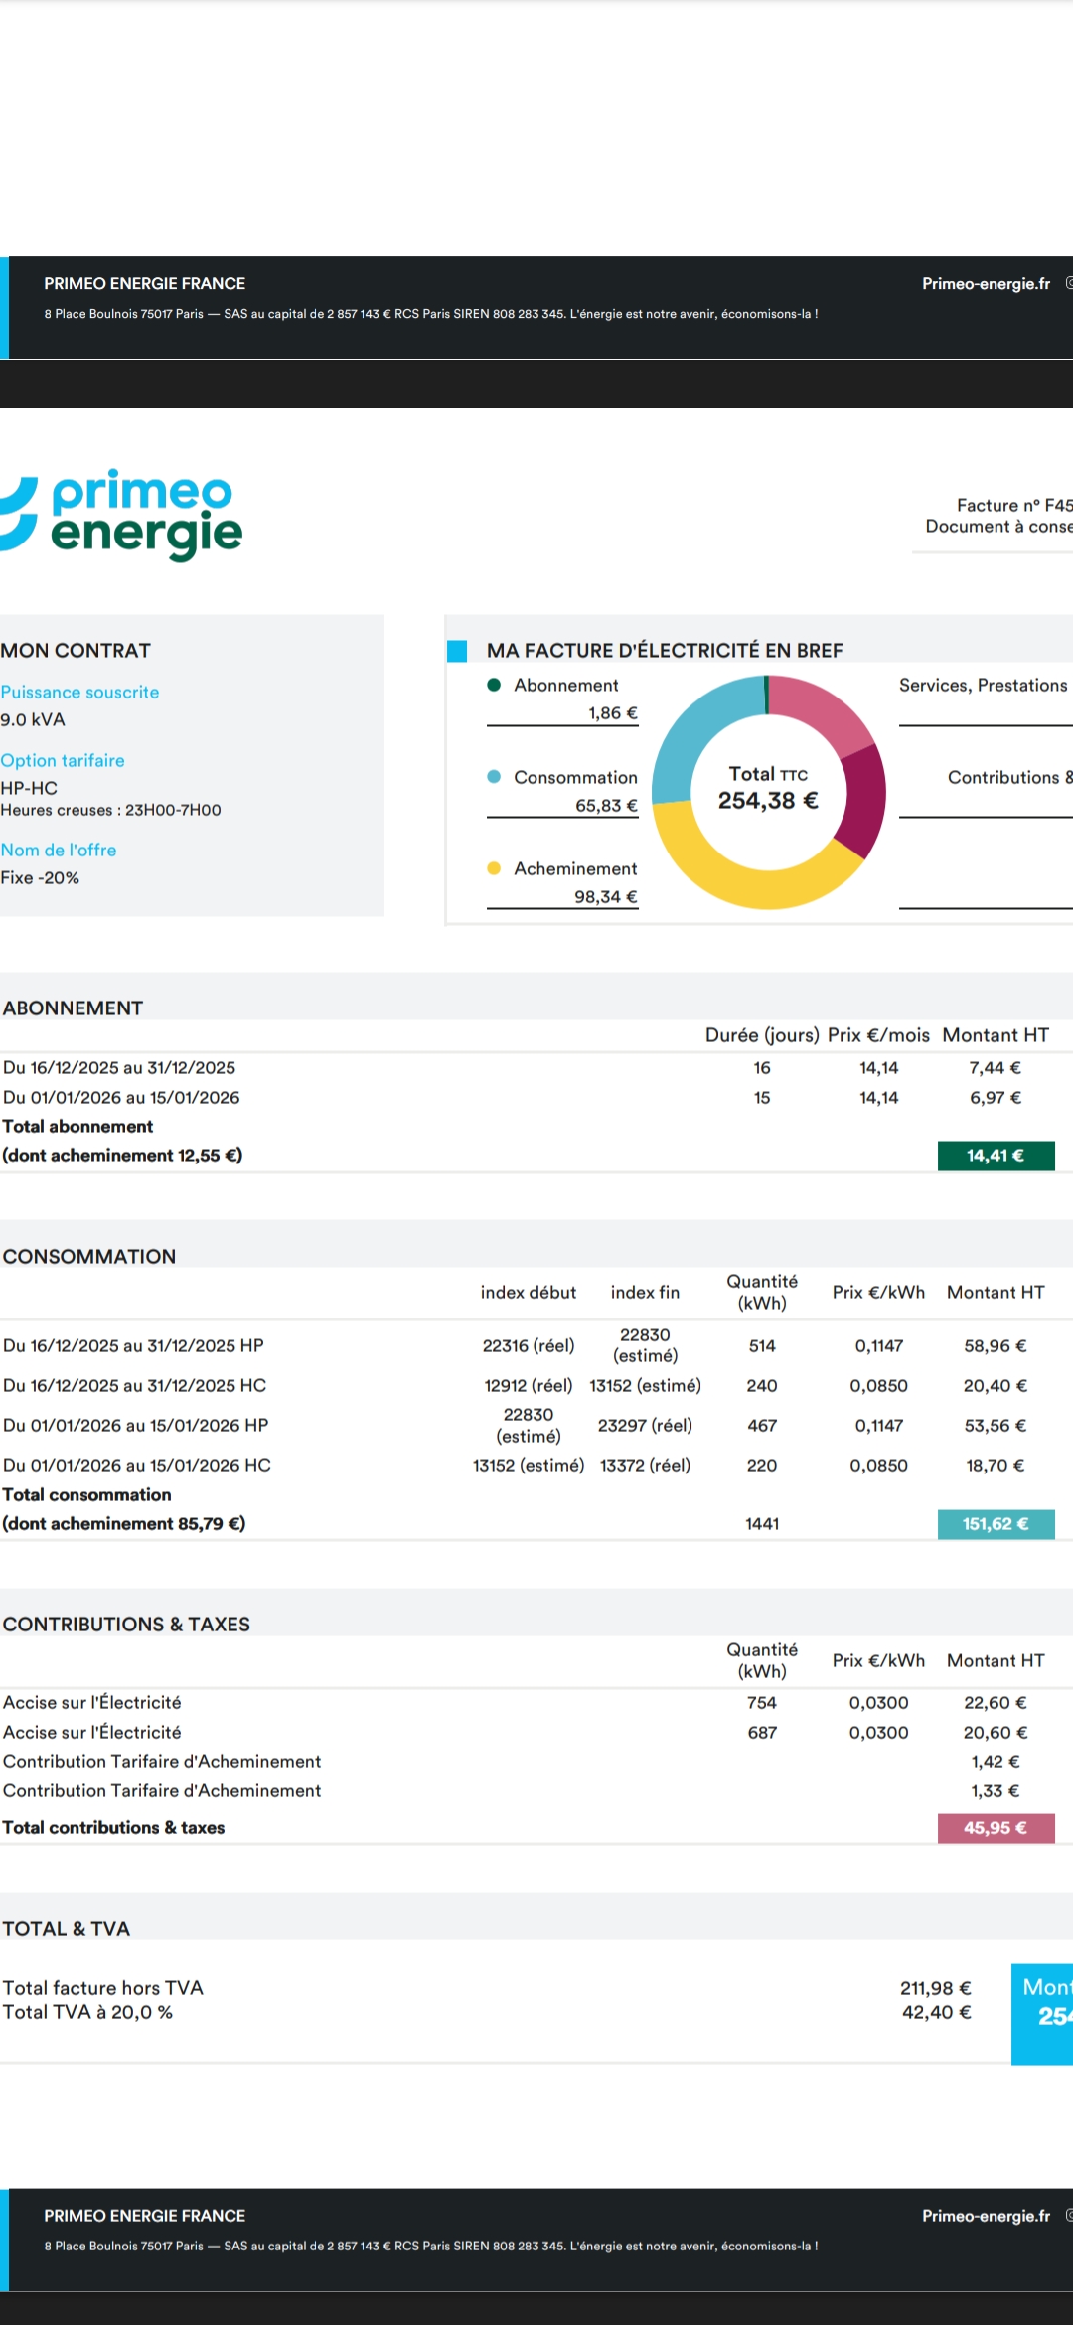This screenshot has width=1073, height=2325.
Task: Select the 'CONSOMMATION' section heading
Action: tap(89, 1257)
